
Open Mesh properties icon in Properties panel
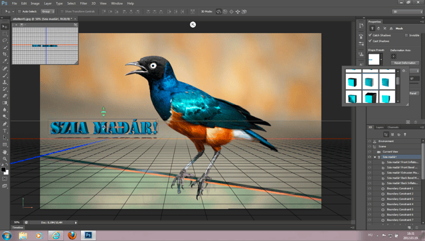point(372,28)
